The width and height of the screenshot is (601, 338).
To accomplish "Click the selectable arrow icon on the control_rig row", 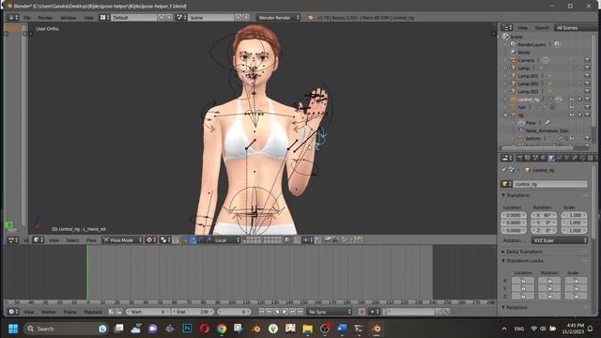I will point(579,100).
